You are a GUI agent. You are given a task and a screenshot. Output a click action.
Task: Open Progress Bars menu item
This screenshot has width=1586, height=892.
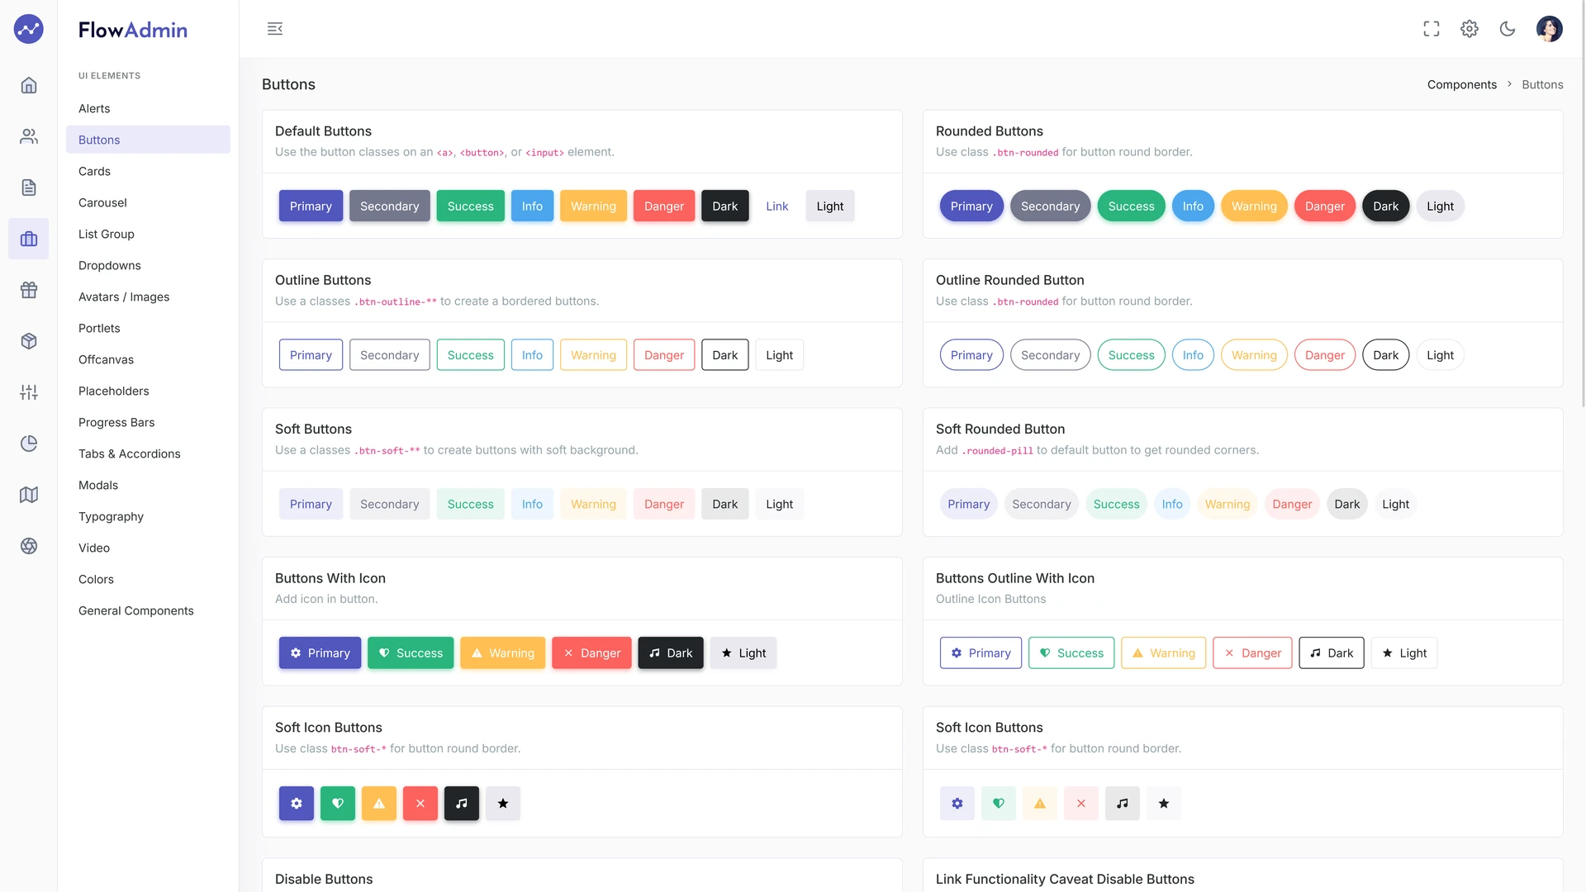tap(148, 422)
